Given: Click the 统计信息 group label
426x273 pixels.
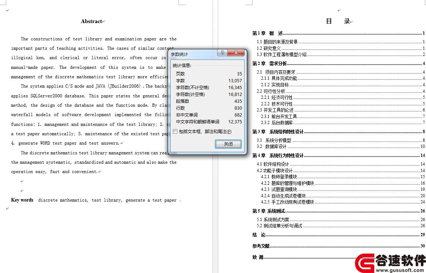Looking at the screenshot, I should (182, 66).
